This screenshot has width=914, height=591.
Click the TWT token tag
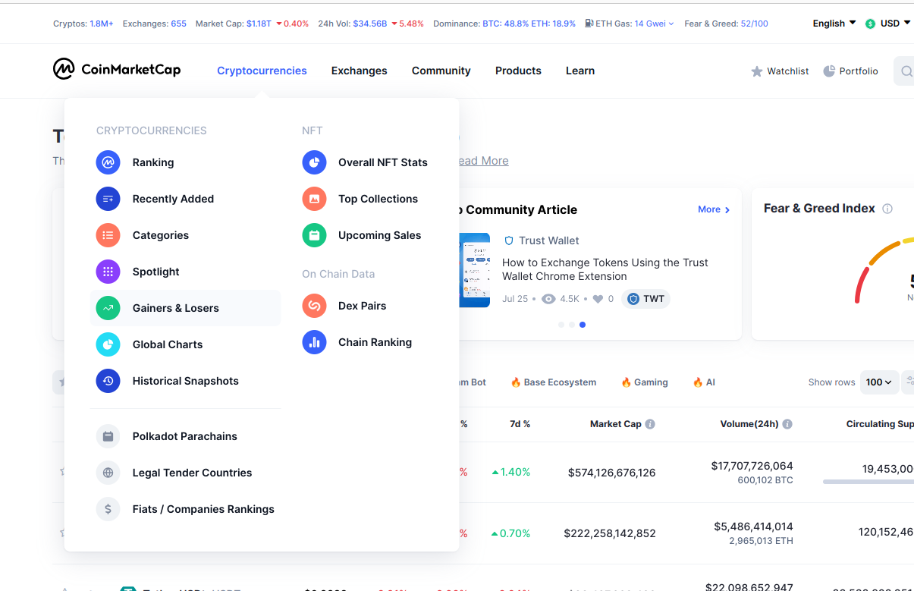coord(645,299)
